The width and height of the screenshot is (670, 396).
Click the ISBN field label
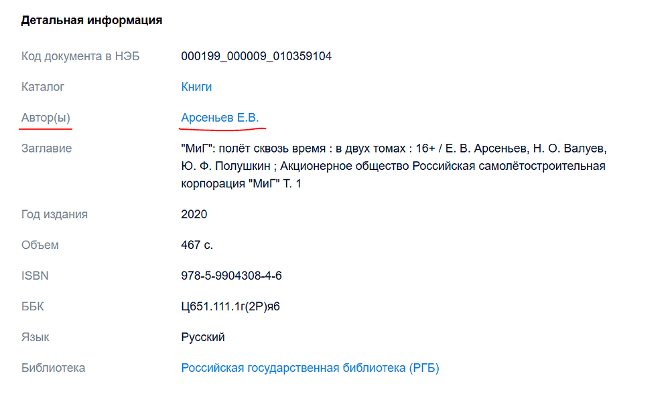pos(35,276)
